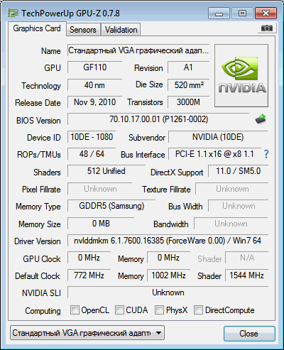The width and height of the screenshot is (284, 350).
Task: Click the BIOS save chip icon
Action: tap(261, 119)
